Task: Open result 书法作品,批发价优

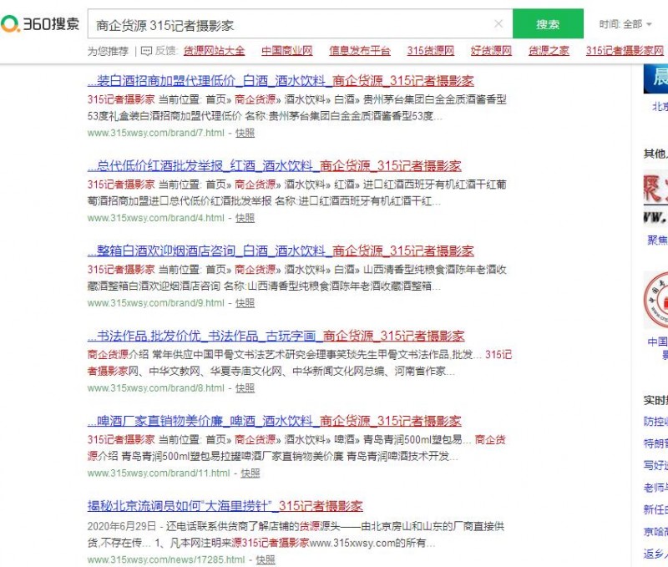Action: [x=276, y=337]
